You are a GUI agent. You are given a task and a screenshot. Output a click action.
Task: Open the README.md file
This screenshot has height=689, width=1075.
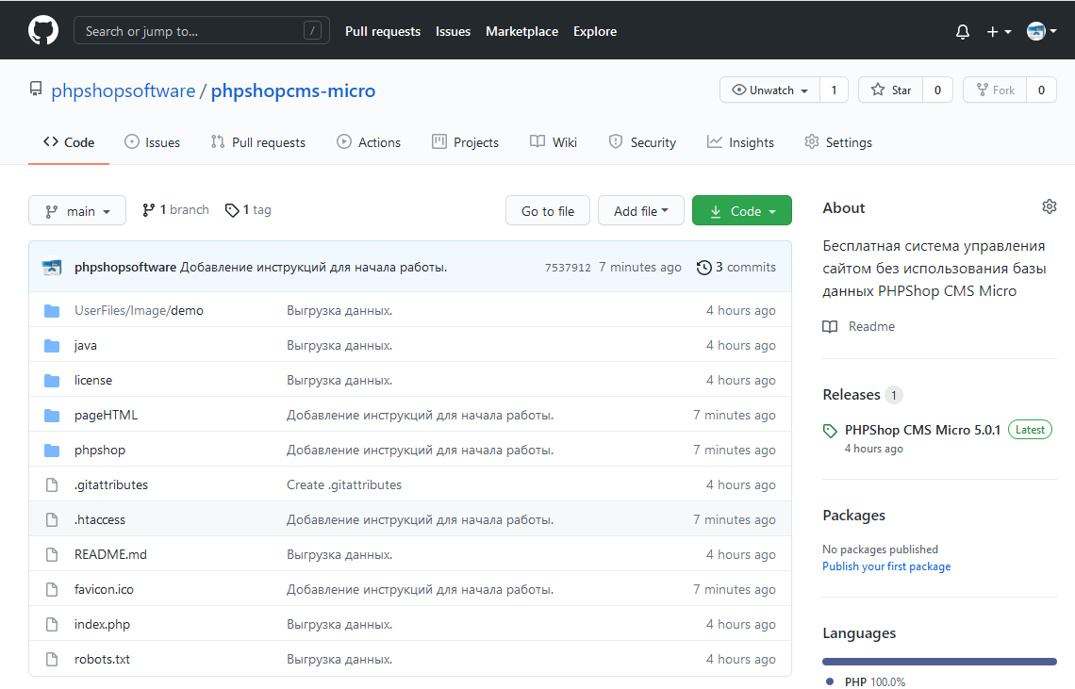click(x=110, y=554)
